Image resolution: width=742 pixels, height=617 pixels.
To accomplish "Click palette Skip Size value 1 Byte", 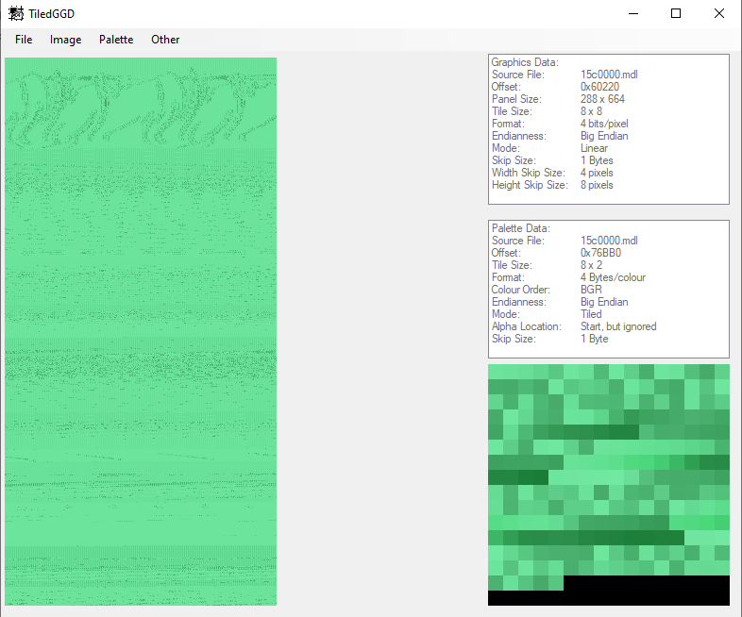I will 595,339.
